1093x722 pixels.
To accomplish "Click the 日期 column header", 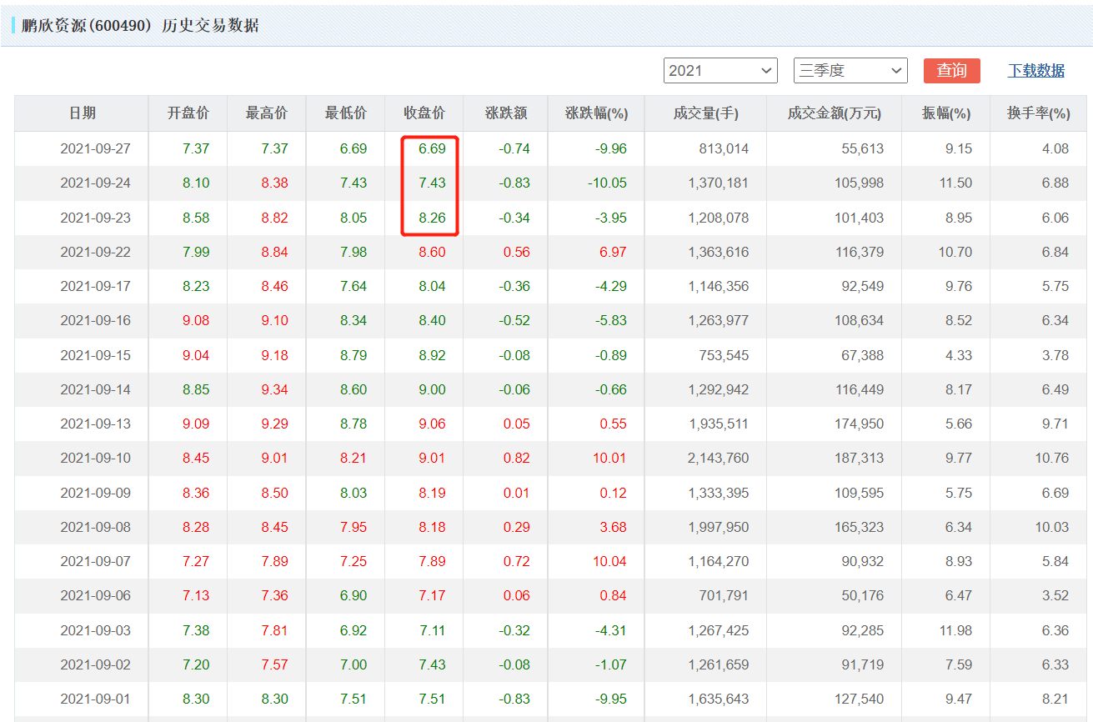I will [x=82, y=113].
